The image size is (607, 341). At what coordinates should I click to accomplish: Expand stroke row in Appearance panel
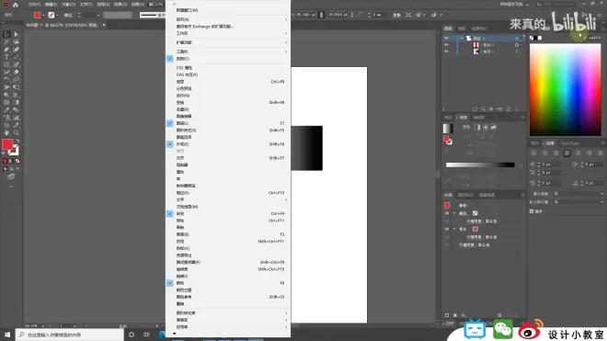[x=454, y=213]
